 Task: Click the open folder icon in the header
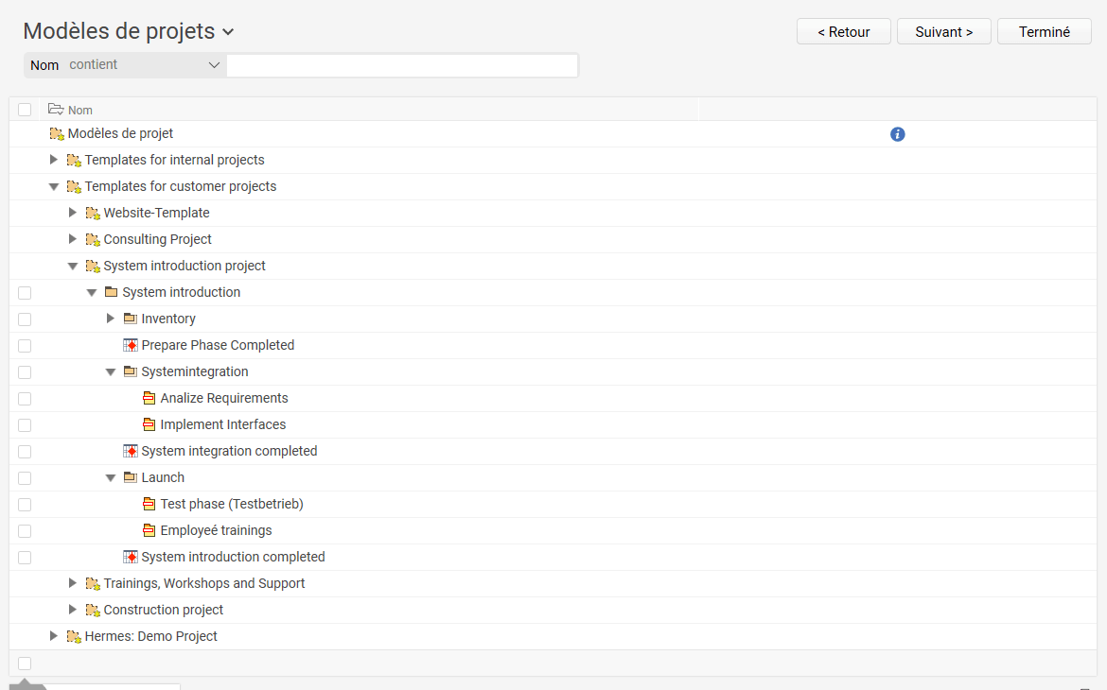click(x=56, y=110)
